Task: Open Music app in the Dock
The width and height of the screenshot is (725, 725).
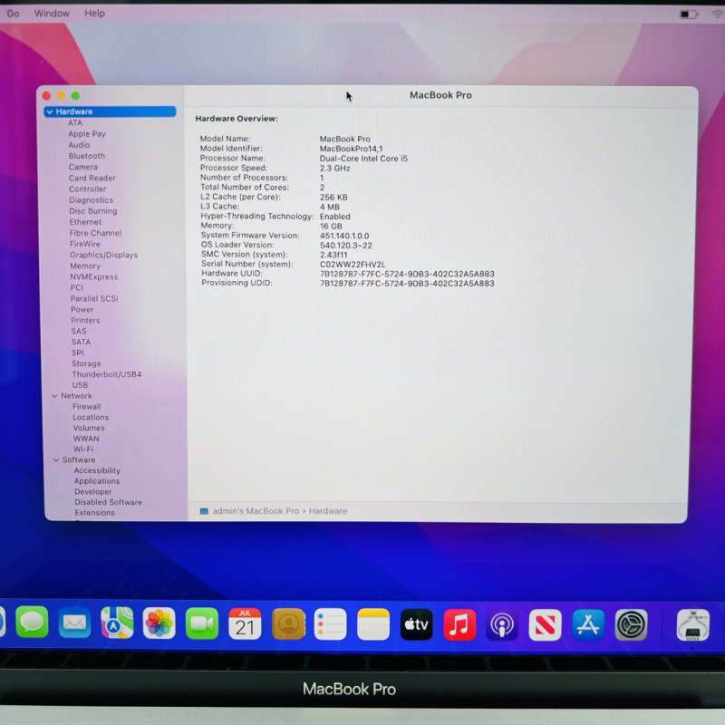Action: click(459, 624)
